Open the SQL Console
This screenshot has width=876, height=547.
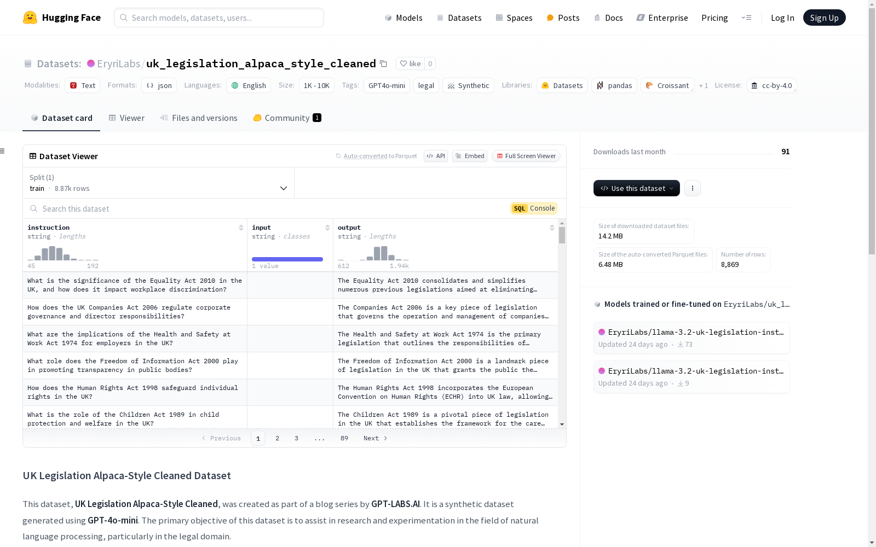(x=534, y=208)
